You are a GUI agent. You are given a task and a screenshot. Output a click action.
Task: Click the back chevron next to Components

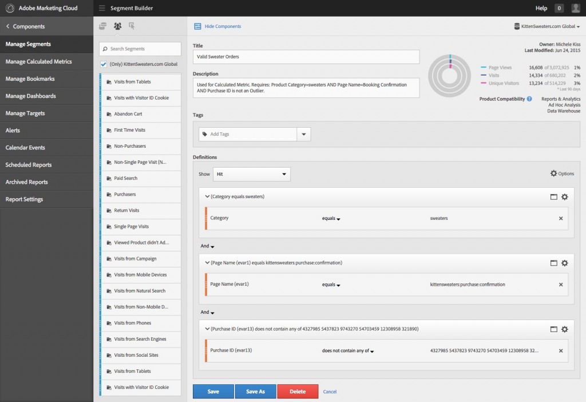7,26
